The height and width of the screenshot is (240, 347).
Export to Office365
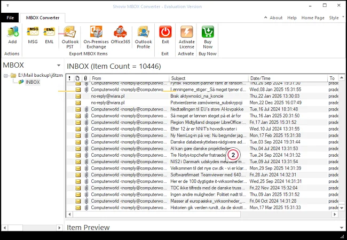click(121, 35)
